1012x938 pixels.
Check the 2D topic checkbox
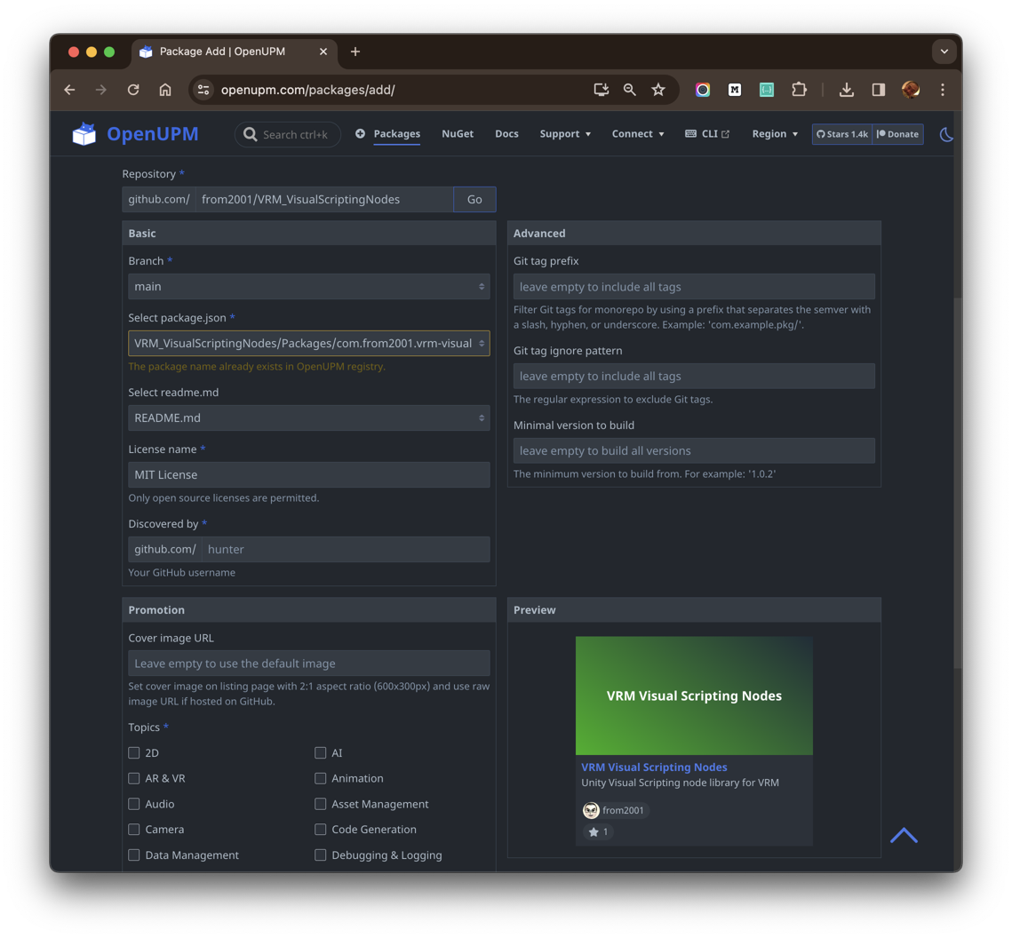pos(133,753)
